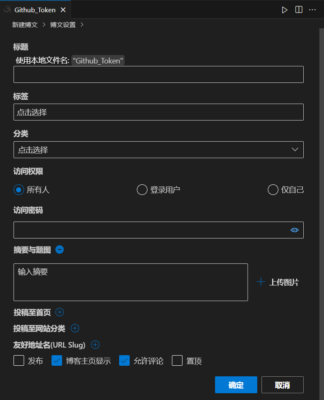
Task: Enable the 发布 checkbox
Action: pos(19,361)
